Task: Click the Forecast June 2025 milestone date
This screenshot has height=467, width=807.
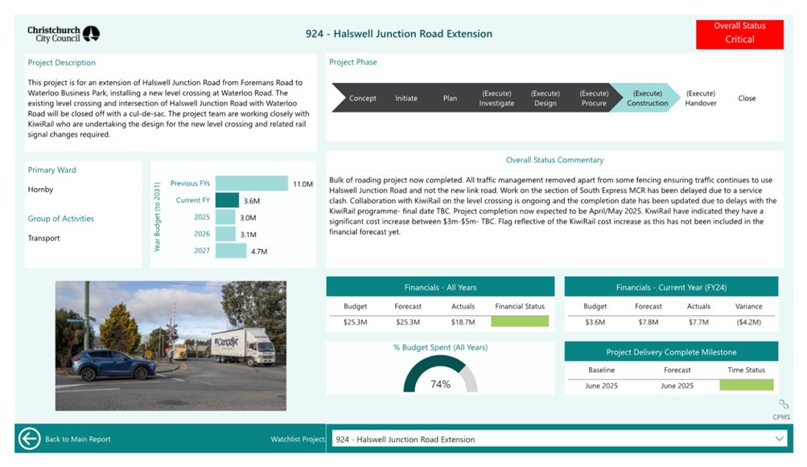Action: pyautogui.click(x=677, y=386)
